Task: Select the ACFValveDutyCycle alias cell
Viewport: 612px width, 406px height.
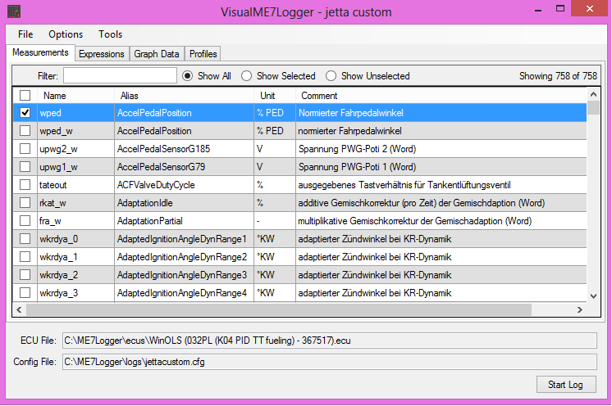Action: (185, 184)
